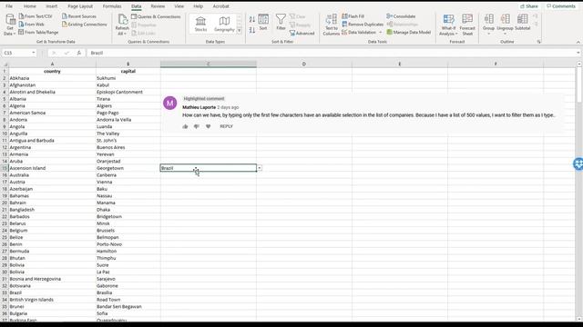Open the Sort dialog
The image size is (583, 327).
263,22
